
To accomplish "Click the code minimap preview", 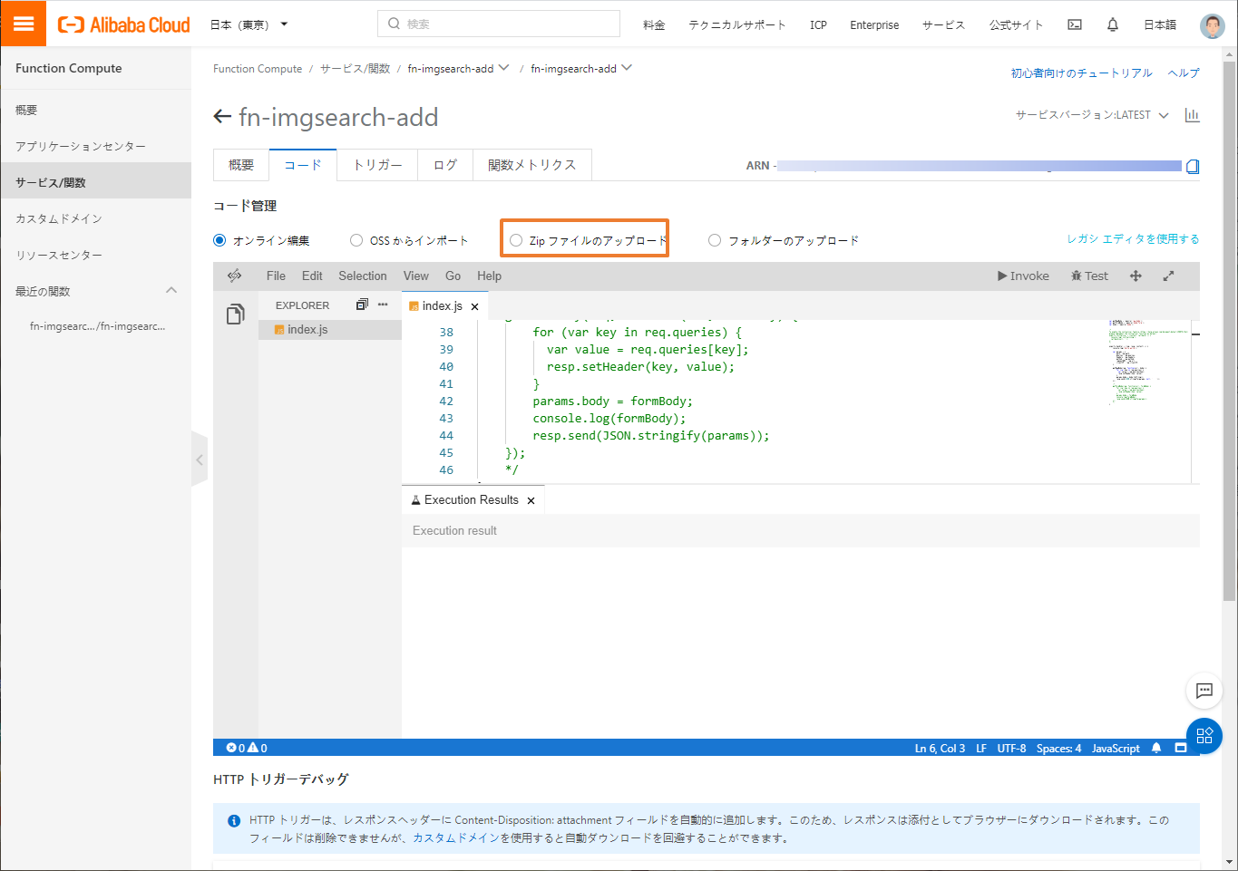I will tap(1148, 363).
